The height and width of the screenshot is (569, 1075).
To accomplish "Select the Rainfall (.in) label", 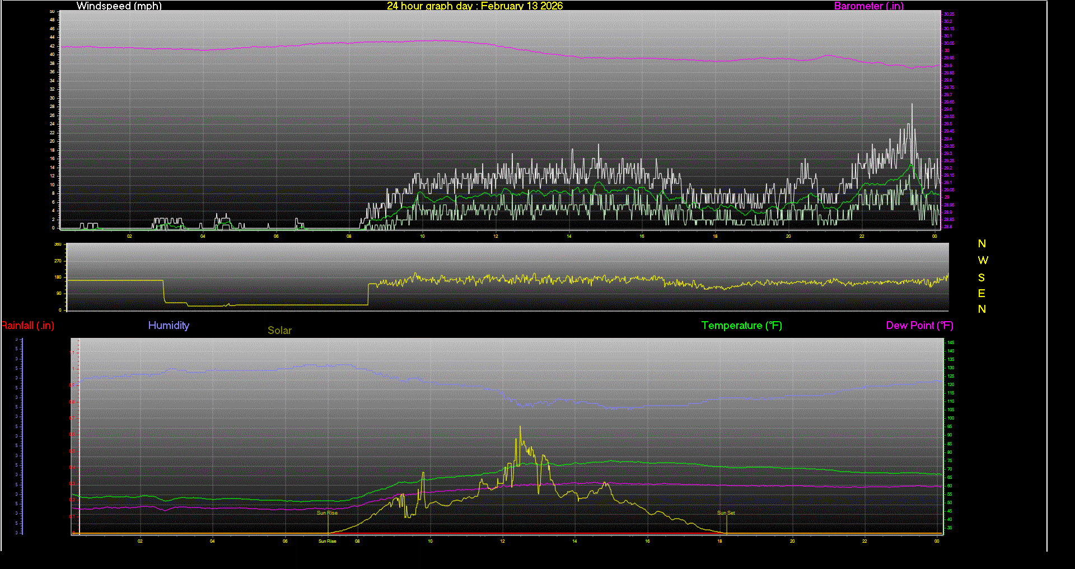I will 27,326.
